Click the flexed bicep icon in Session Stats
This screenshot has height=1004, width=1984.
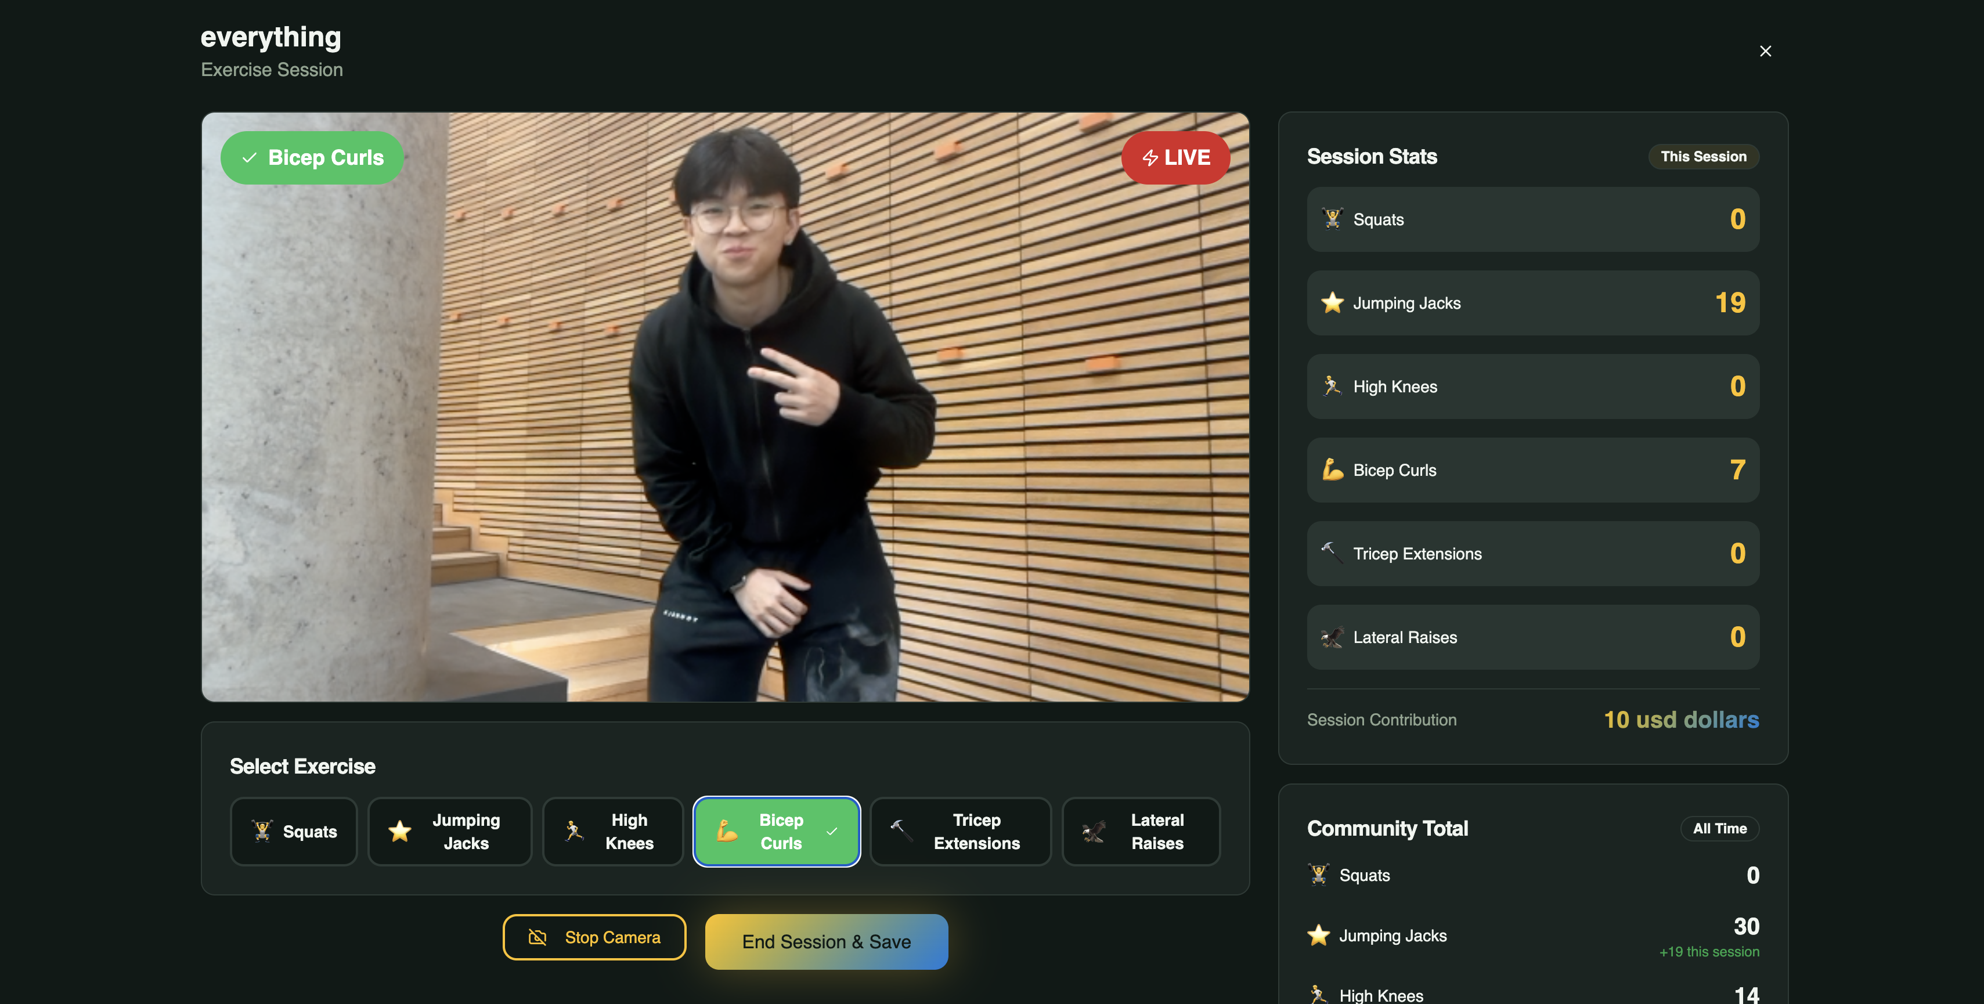pos(1332,470)
